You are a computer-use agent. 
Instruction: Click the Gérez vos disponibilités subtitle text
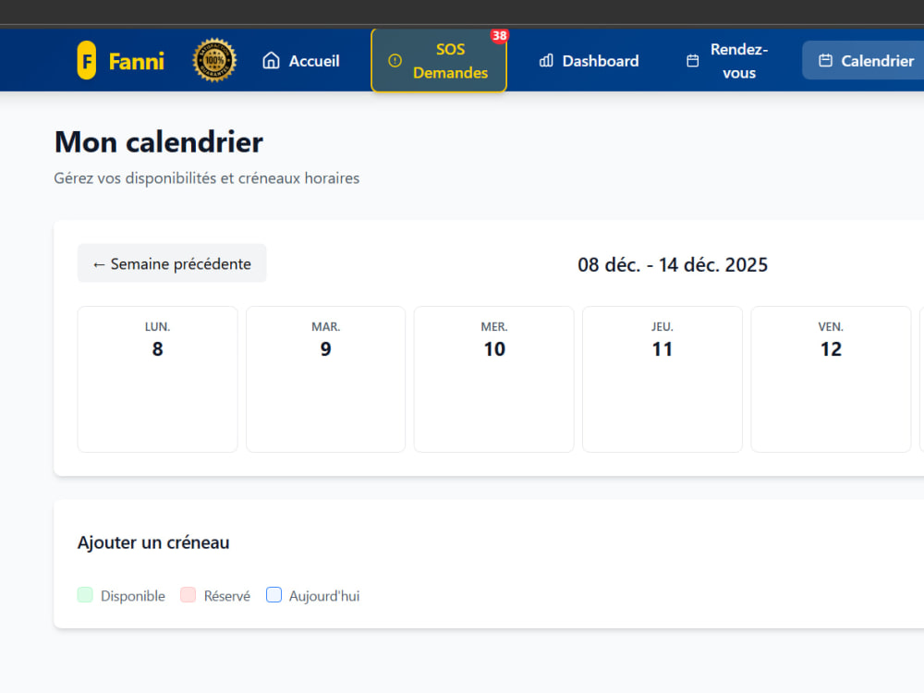(206, 178)
